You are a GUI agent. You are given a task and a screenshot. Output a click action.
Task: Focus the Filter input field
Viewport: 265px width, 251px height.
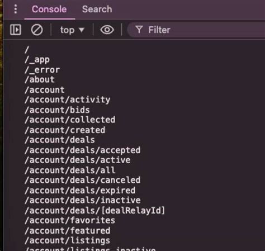click(197, 30)
